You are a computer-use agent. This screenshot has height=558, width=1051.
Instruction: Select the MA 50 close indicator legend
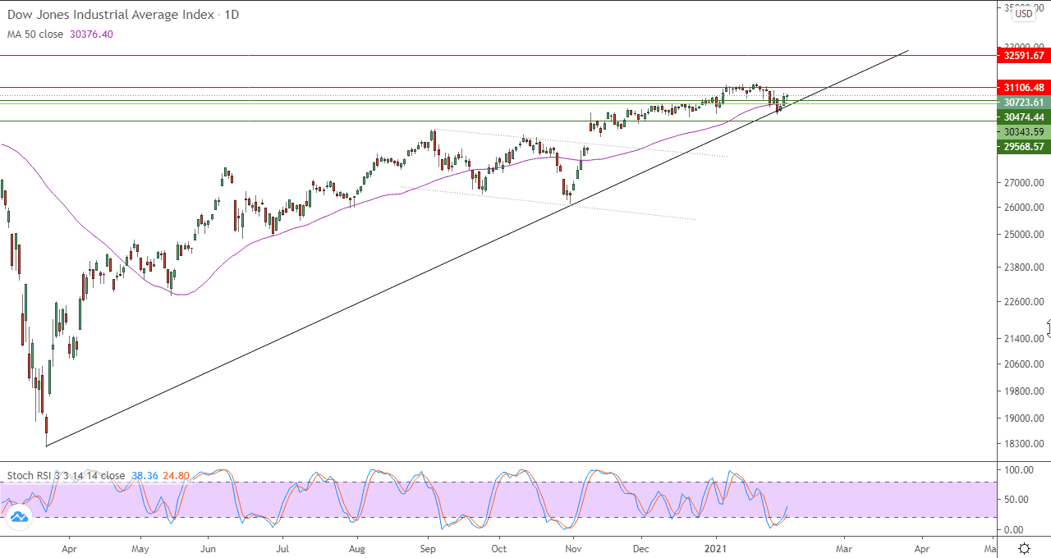coord(35,34)
